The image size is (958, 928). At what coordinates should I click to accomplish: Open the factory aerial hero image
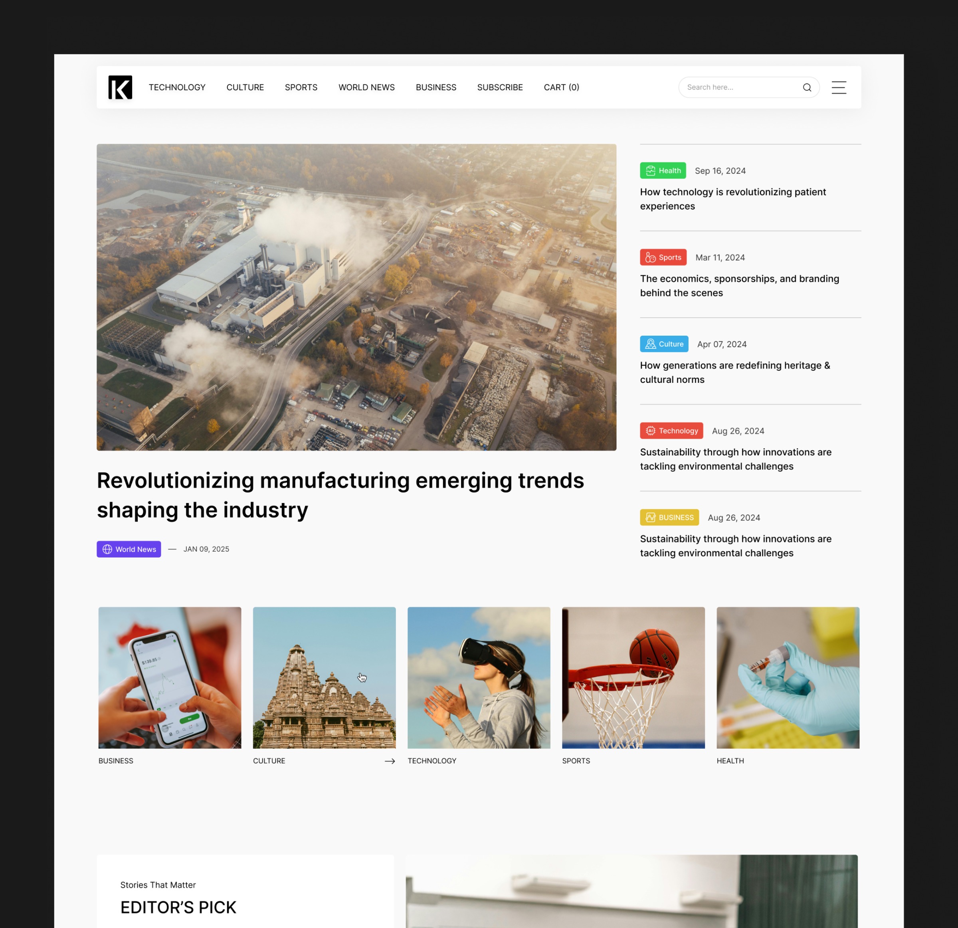pyautogui.click(x=356, y=297)
